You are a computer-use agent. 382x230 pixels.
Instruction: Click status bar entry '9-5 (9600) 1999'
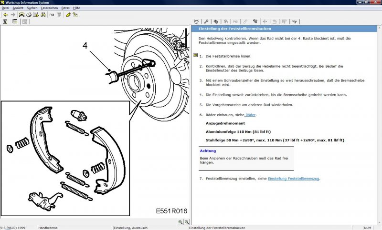coord(13,228)
